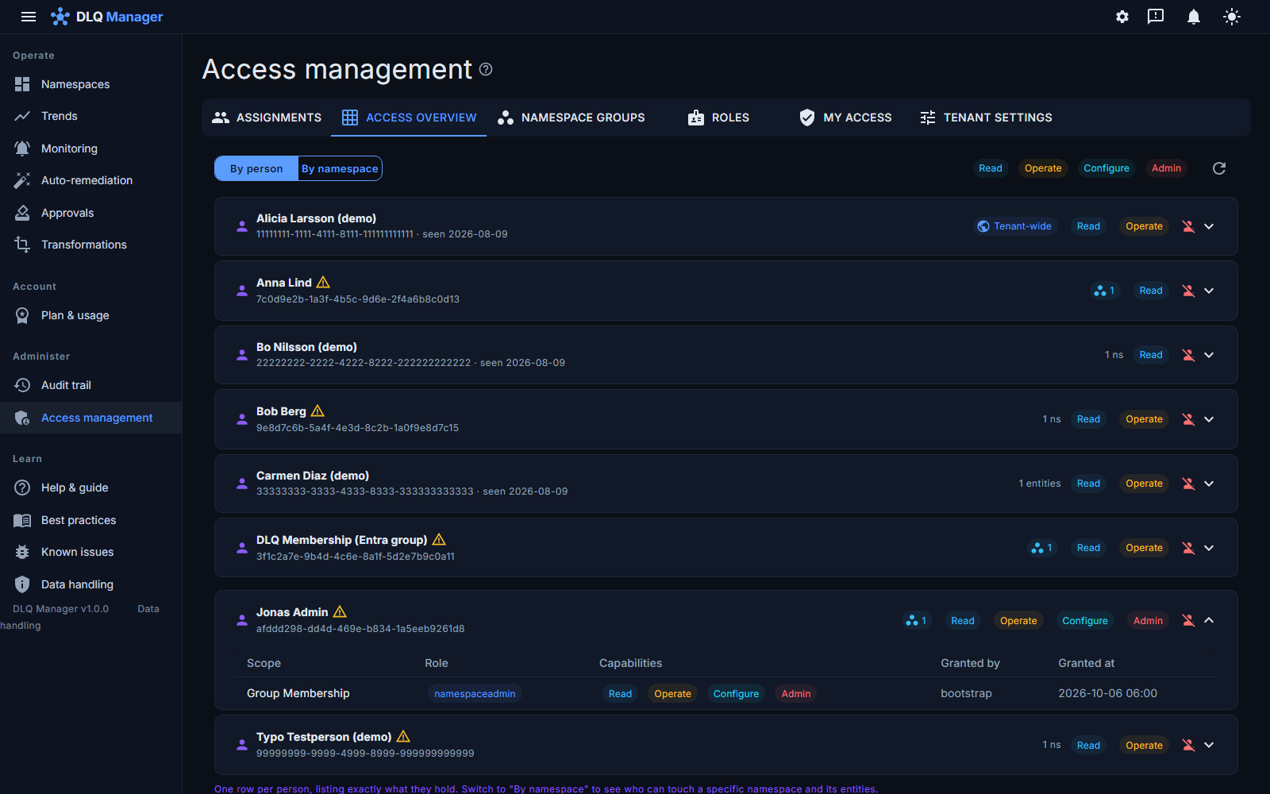Viewport: 1270px width, 794px height.
Task: Remove access for Alicia Larsson
Action: (x=1188, y=226)
